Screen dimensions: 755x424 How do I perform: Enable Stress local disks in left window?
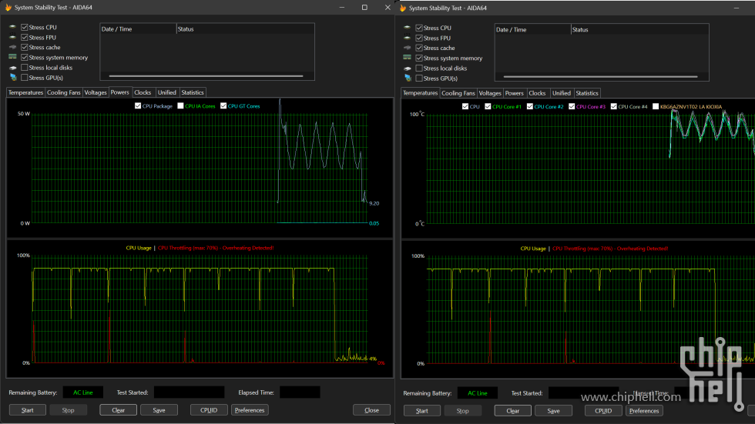(x=25, y=68)
